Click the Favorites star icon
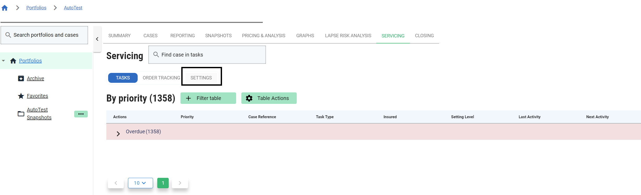Screen dimensions: 641x195 [x=21, y=96]
